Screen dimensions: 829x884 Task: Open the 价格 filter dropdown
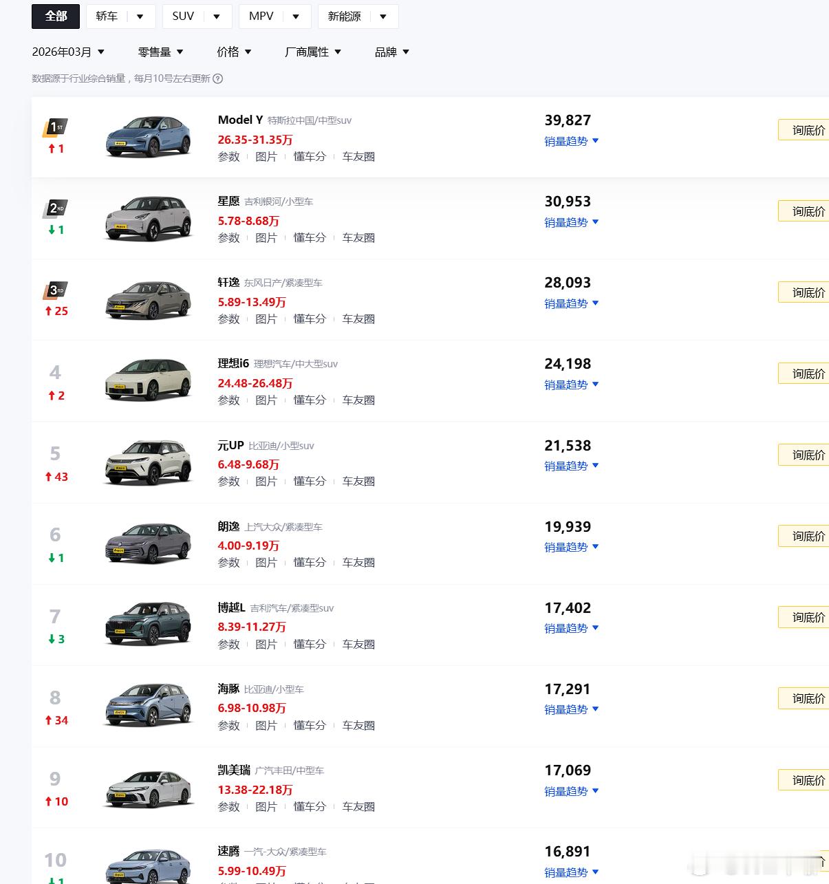[234, 52]
